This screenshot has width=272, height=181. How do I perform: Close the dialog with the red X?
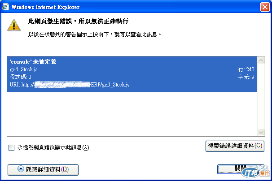[265, 7]
